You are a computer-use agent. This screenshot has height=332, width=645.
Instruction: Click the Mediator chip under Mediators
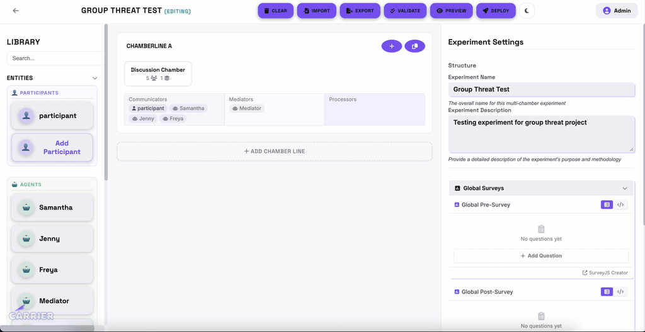(x=247, y=109)
